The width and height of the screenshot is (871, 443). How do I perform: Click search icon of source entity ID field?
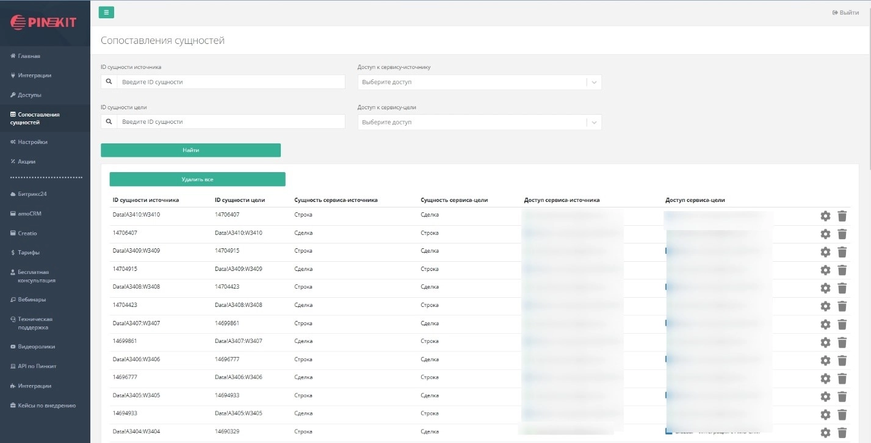coord(109,82)
